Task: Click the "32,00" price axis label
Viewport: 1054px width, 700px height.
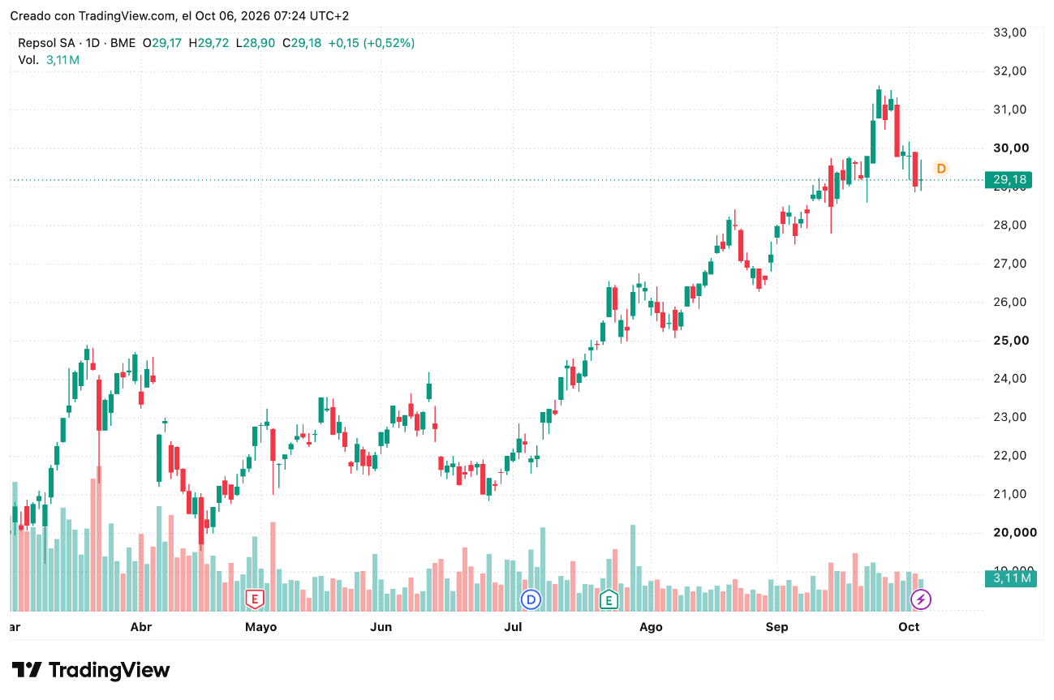Action: [x=1010, y=71]
